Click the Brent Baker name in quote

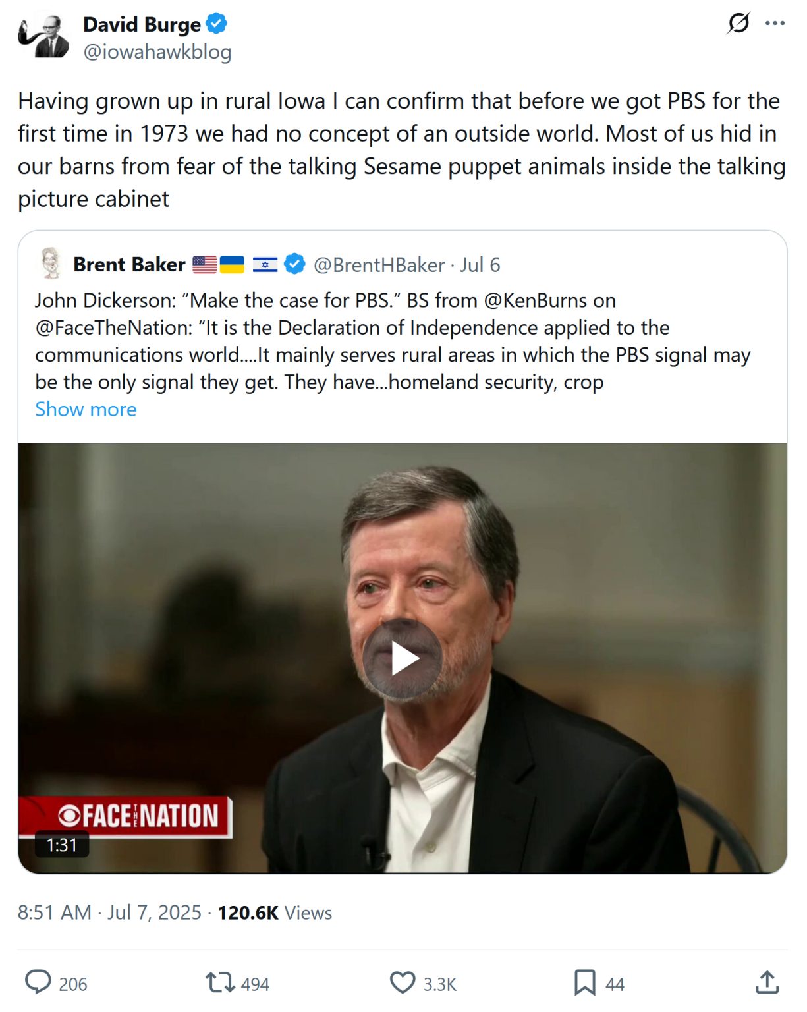coord(129,264)
